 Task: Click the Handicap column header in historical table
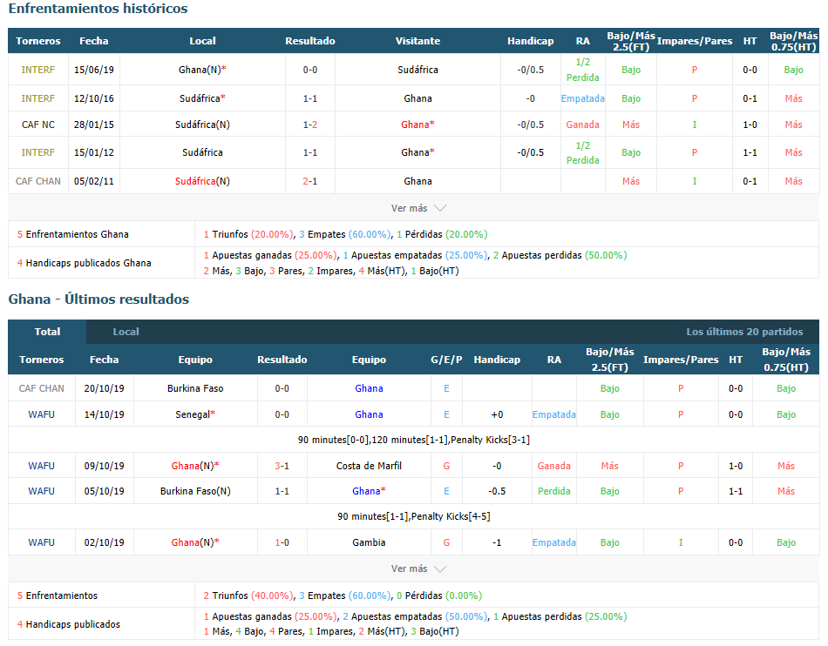point(530,41)
